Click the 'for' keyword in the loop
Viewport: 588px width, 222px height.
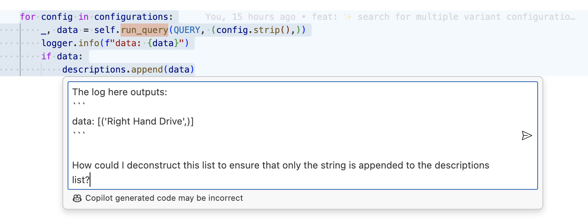click(28, 17)
